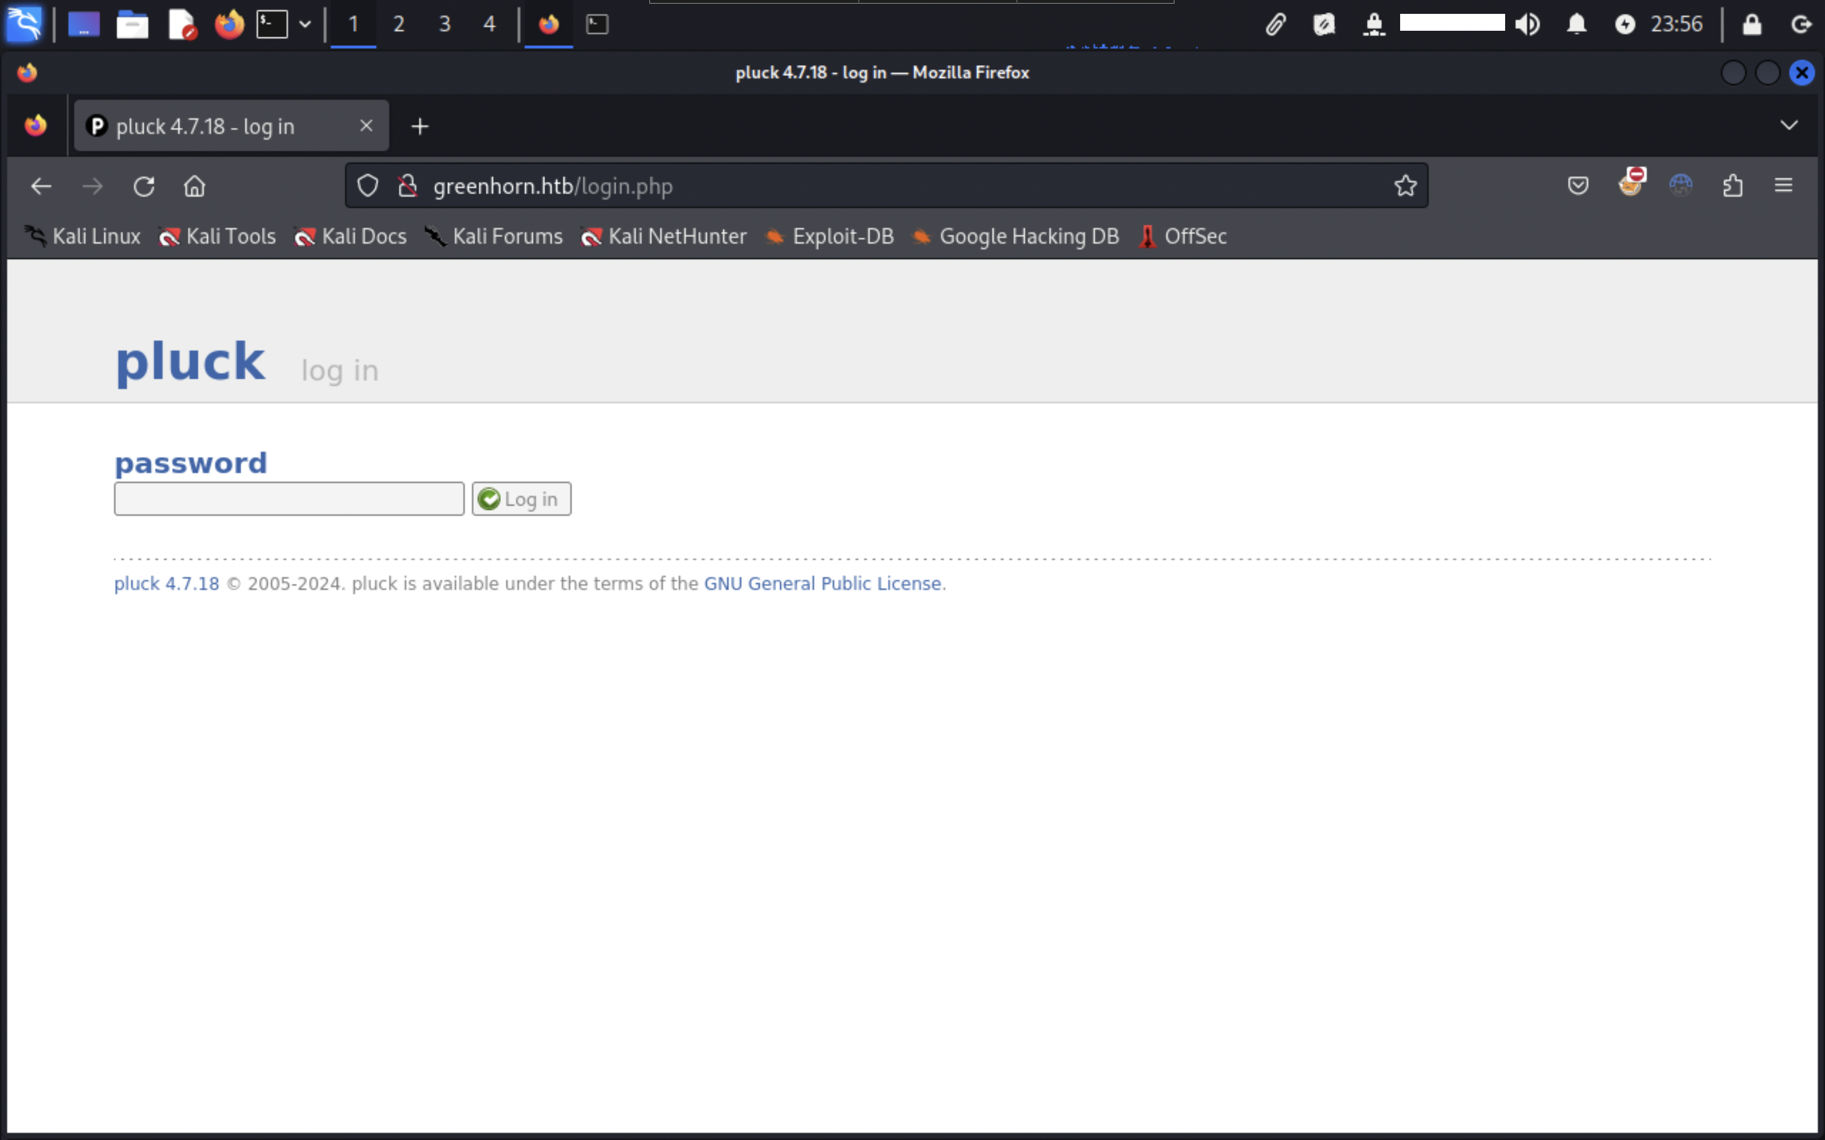Open a new tab with plus button
The image size is (1825, 1140).
420,126
